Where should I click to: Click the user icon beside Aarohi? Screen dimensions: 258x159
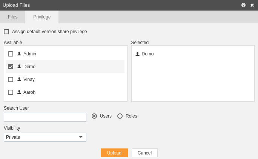tap(19, 92)
